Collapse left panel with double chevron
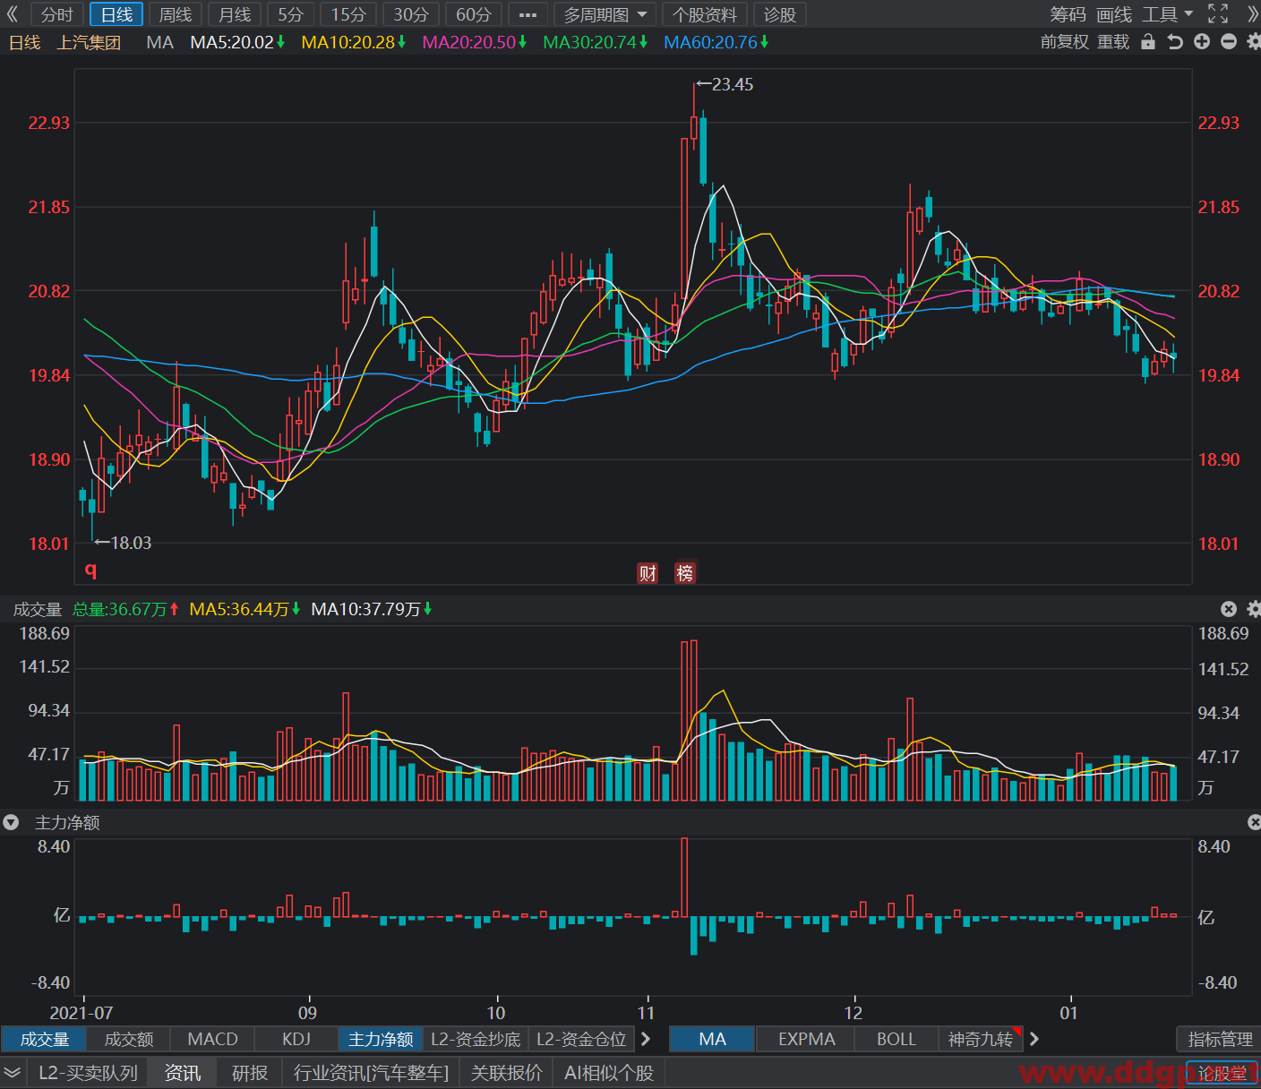Image resolution: width=1261 pixels, height=1089 pixels. click(x=13, y=14)
